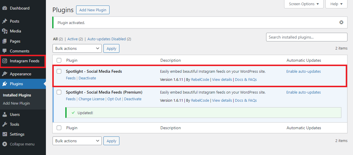This screenshot has width=353, height=155.
Task: Filter by Auto-updates Disabled
Action: tap(107, 39)
